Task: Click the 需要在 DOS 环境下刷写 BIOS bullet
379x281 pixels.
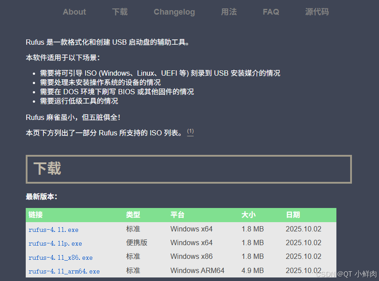Action: point(117,92)
